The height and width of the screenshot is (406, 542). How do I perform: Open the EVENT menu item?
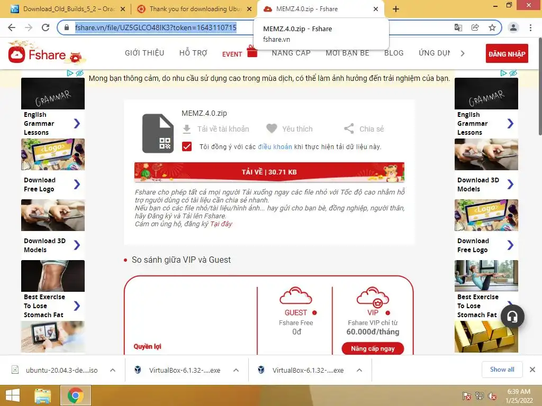click(x=232, y=54)
